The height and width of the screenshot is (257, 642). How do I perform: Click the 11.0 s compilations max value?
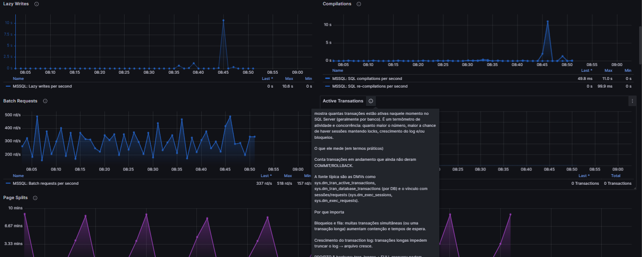tap(608, 78)
